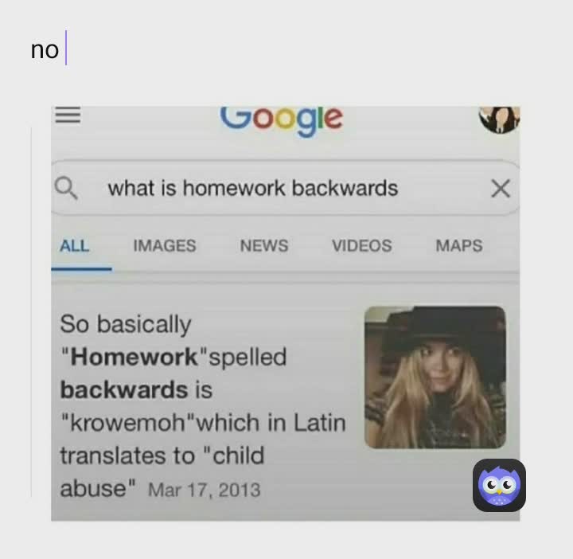This screenshot has height=559, width=573.
Task: Click the Google logo
Action: [282, 121]
